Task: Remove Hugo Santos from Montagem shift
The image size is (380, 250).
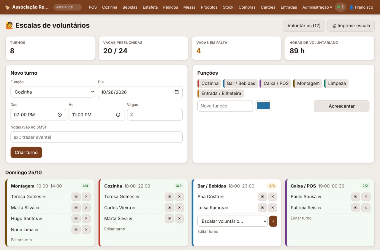Action: 86,219
